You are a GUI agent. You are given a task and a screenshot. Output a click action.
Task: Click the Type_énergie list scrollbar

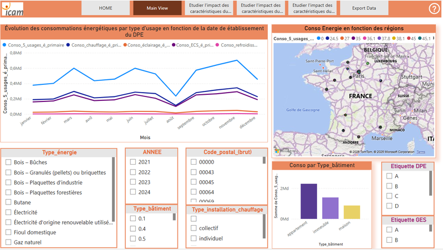pos(113,189)
